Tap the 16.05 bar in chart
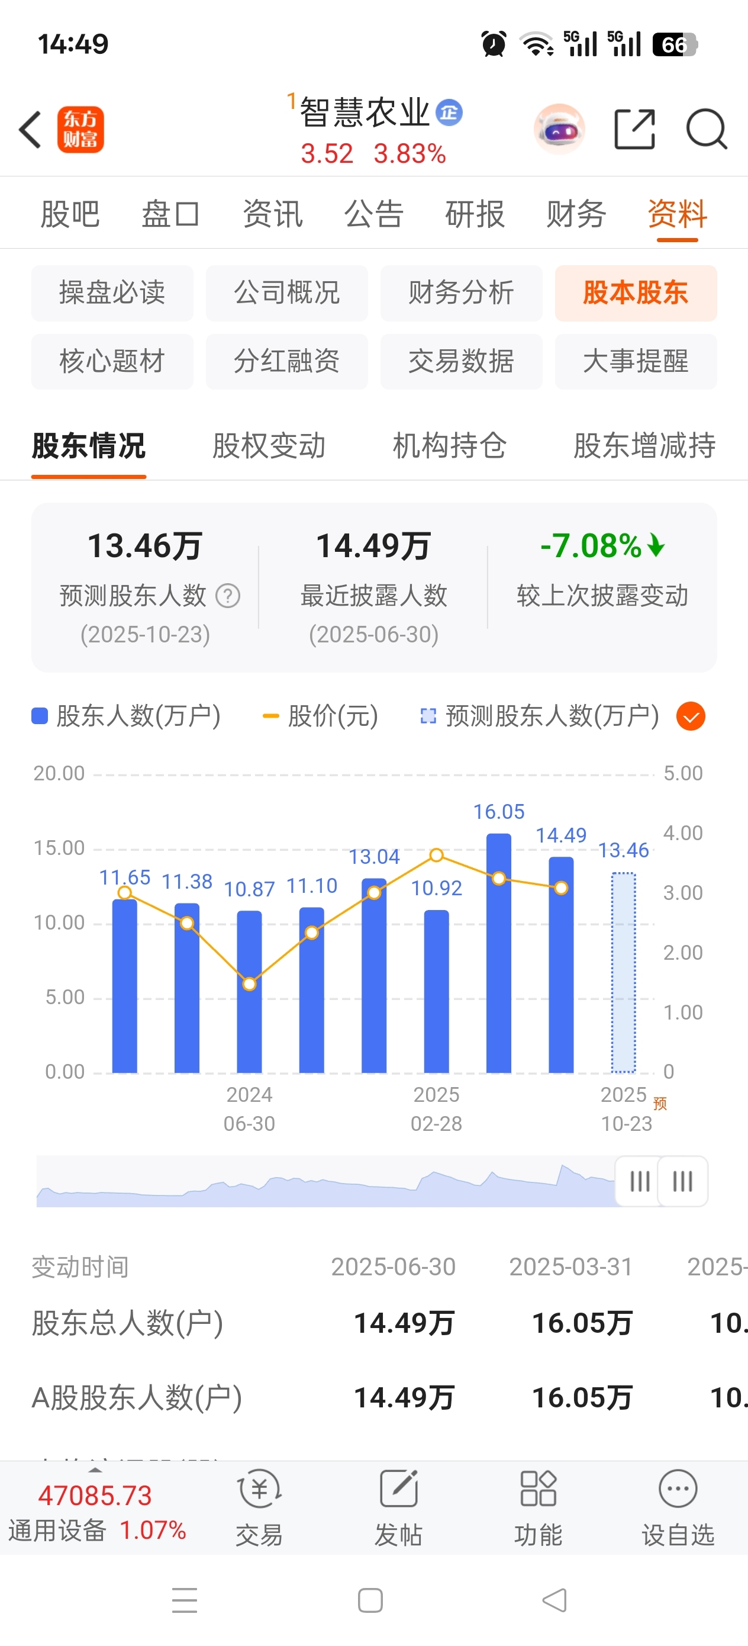The image size is (748, 1646). pos(499,952)
